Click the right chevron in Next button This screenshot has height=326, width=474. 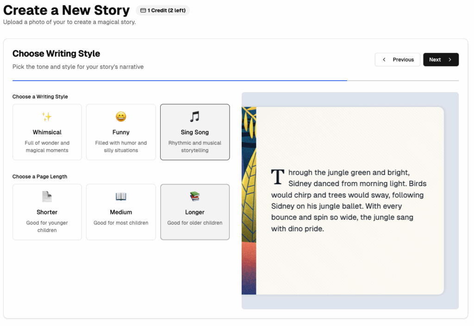449,60
